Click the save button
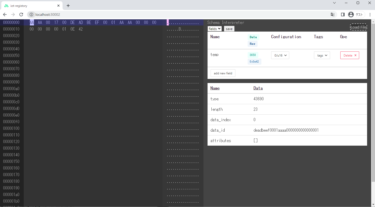 click(229, 29)
